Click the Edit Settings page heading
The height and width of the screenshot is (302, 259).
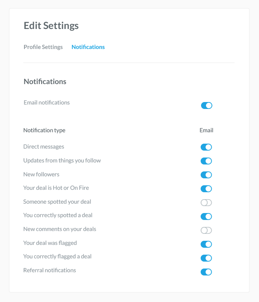coord(51,26)
